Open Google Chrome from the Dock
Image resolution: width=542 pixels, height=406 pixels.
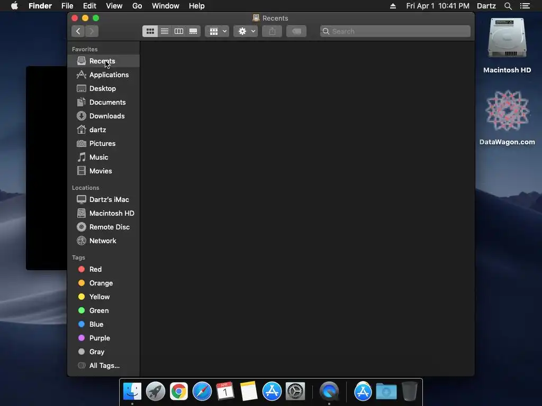[x=179, y=392]
